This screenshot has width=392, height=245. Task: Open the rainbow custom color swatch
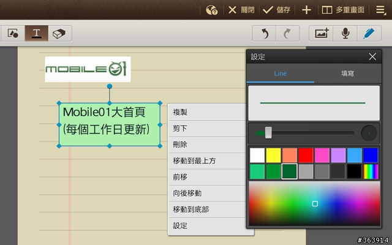[x=371, y=171]
